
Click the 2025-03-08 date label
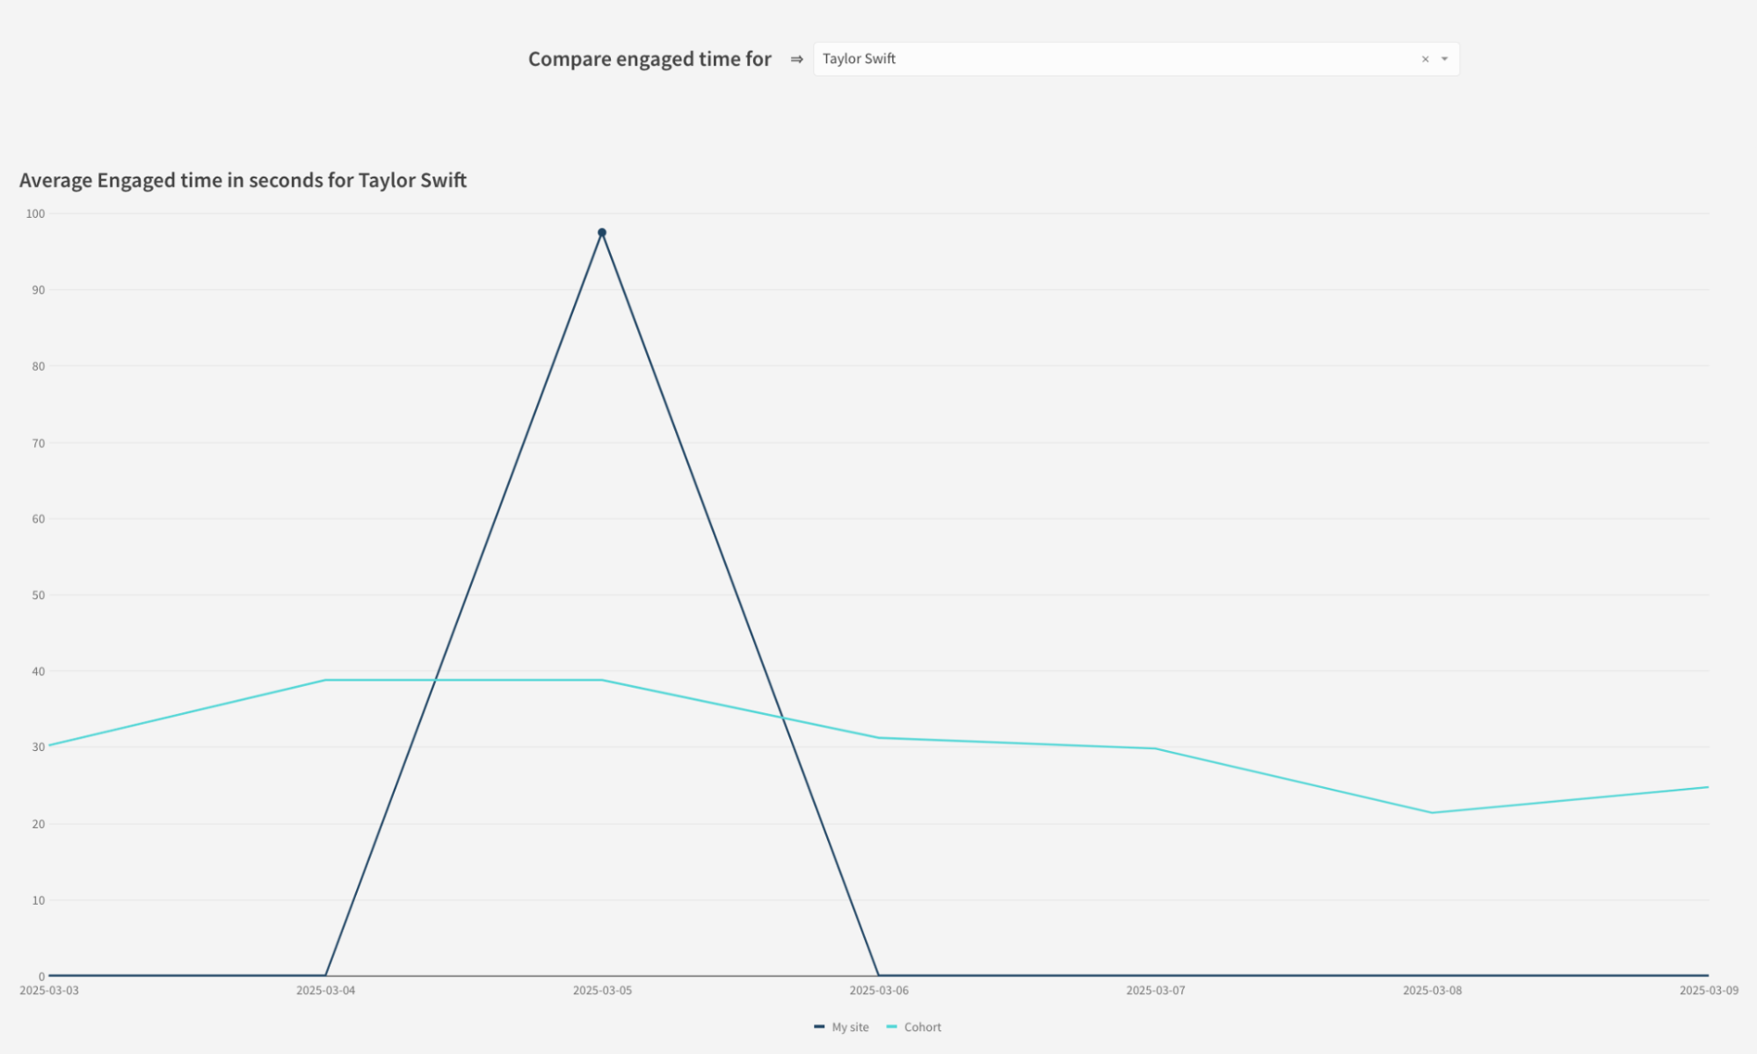coord(1433,990)
